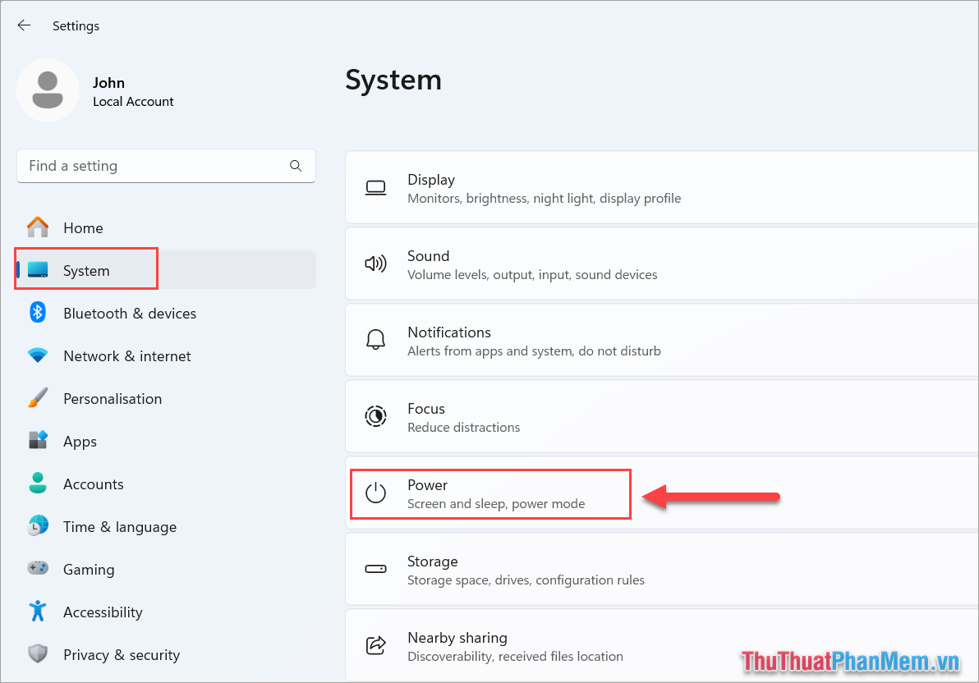Click the Focus settings icon
Viewport: 979px width, 683px height.
point(375,416)
